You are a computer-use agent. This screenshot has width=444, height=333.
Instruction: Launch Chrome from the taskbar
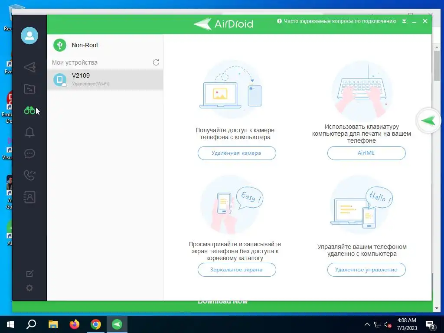[96, 324]
